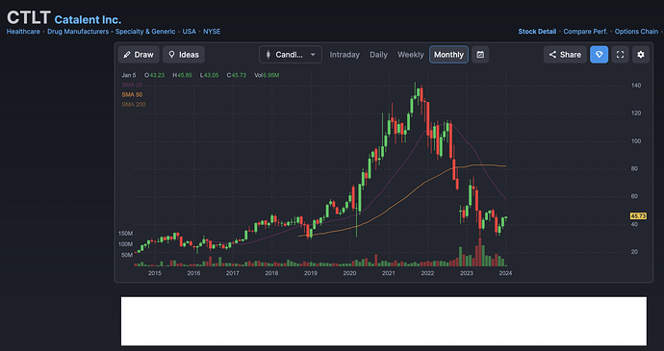Toggle the SMA 200 overlay label
Image resolution: width=664 pixels, height=351 pixels.
click(x=134, y=104)
